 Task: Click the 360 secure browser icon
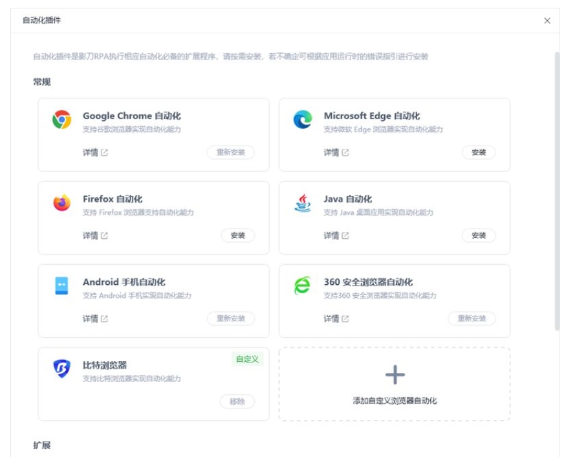click(303, 285)
